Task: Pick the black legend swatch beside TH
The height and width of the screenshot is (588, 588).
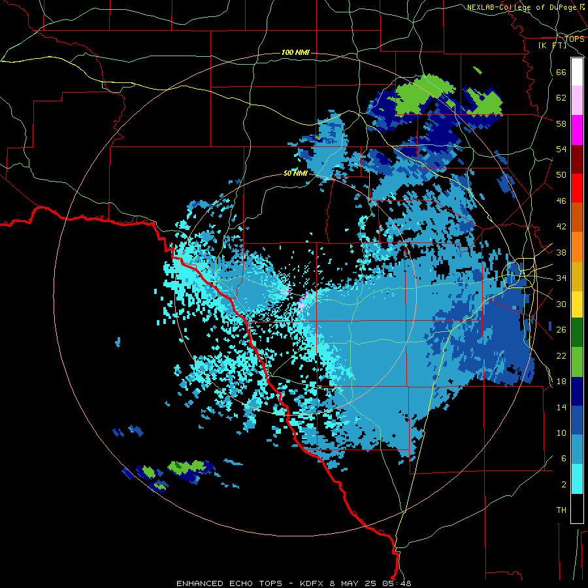Action: (x=577, y=508)
